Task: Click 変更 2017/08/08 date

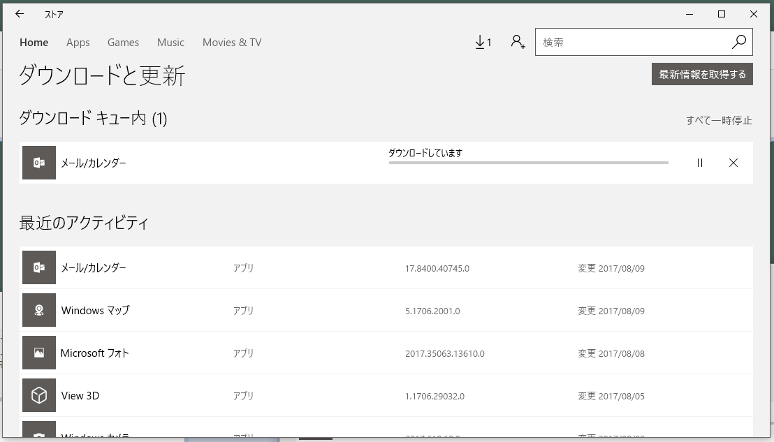Action: 611,354
